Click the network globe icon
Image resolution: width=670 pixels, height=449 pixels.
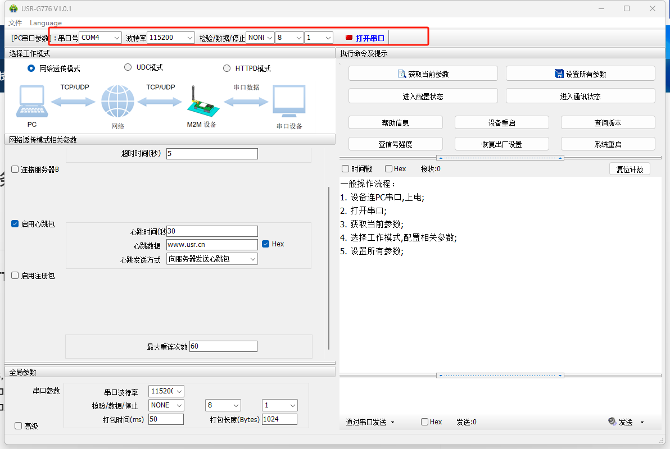tap(117, 102)
